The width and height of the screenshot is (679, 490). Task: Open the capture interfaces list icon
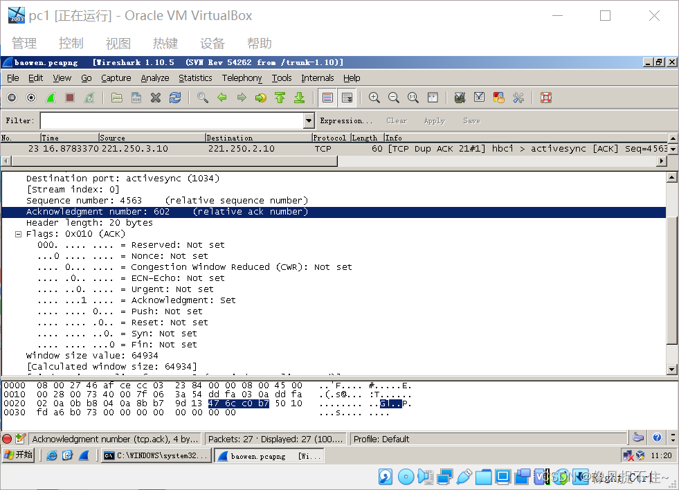[x=12, y=98]
